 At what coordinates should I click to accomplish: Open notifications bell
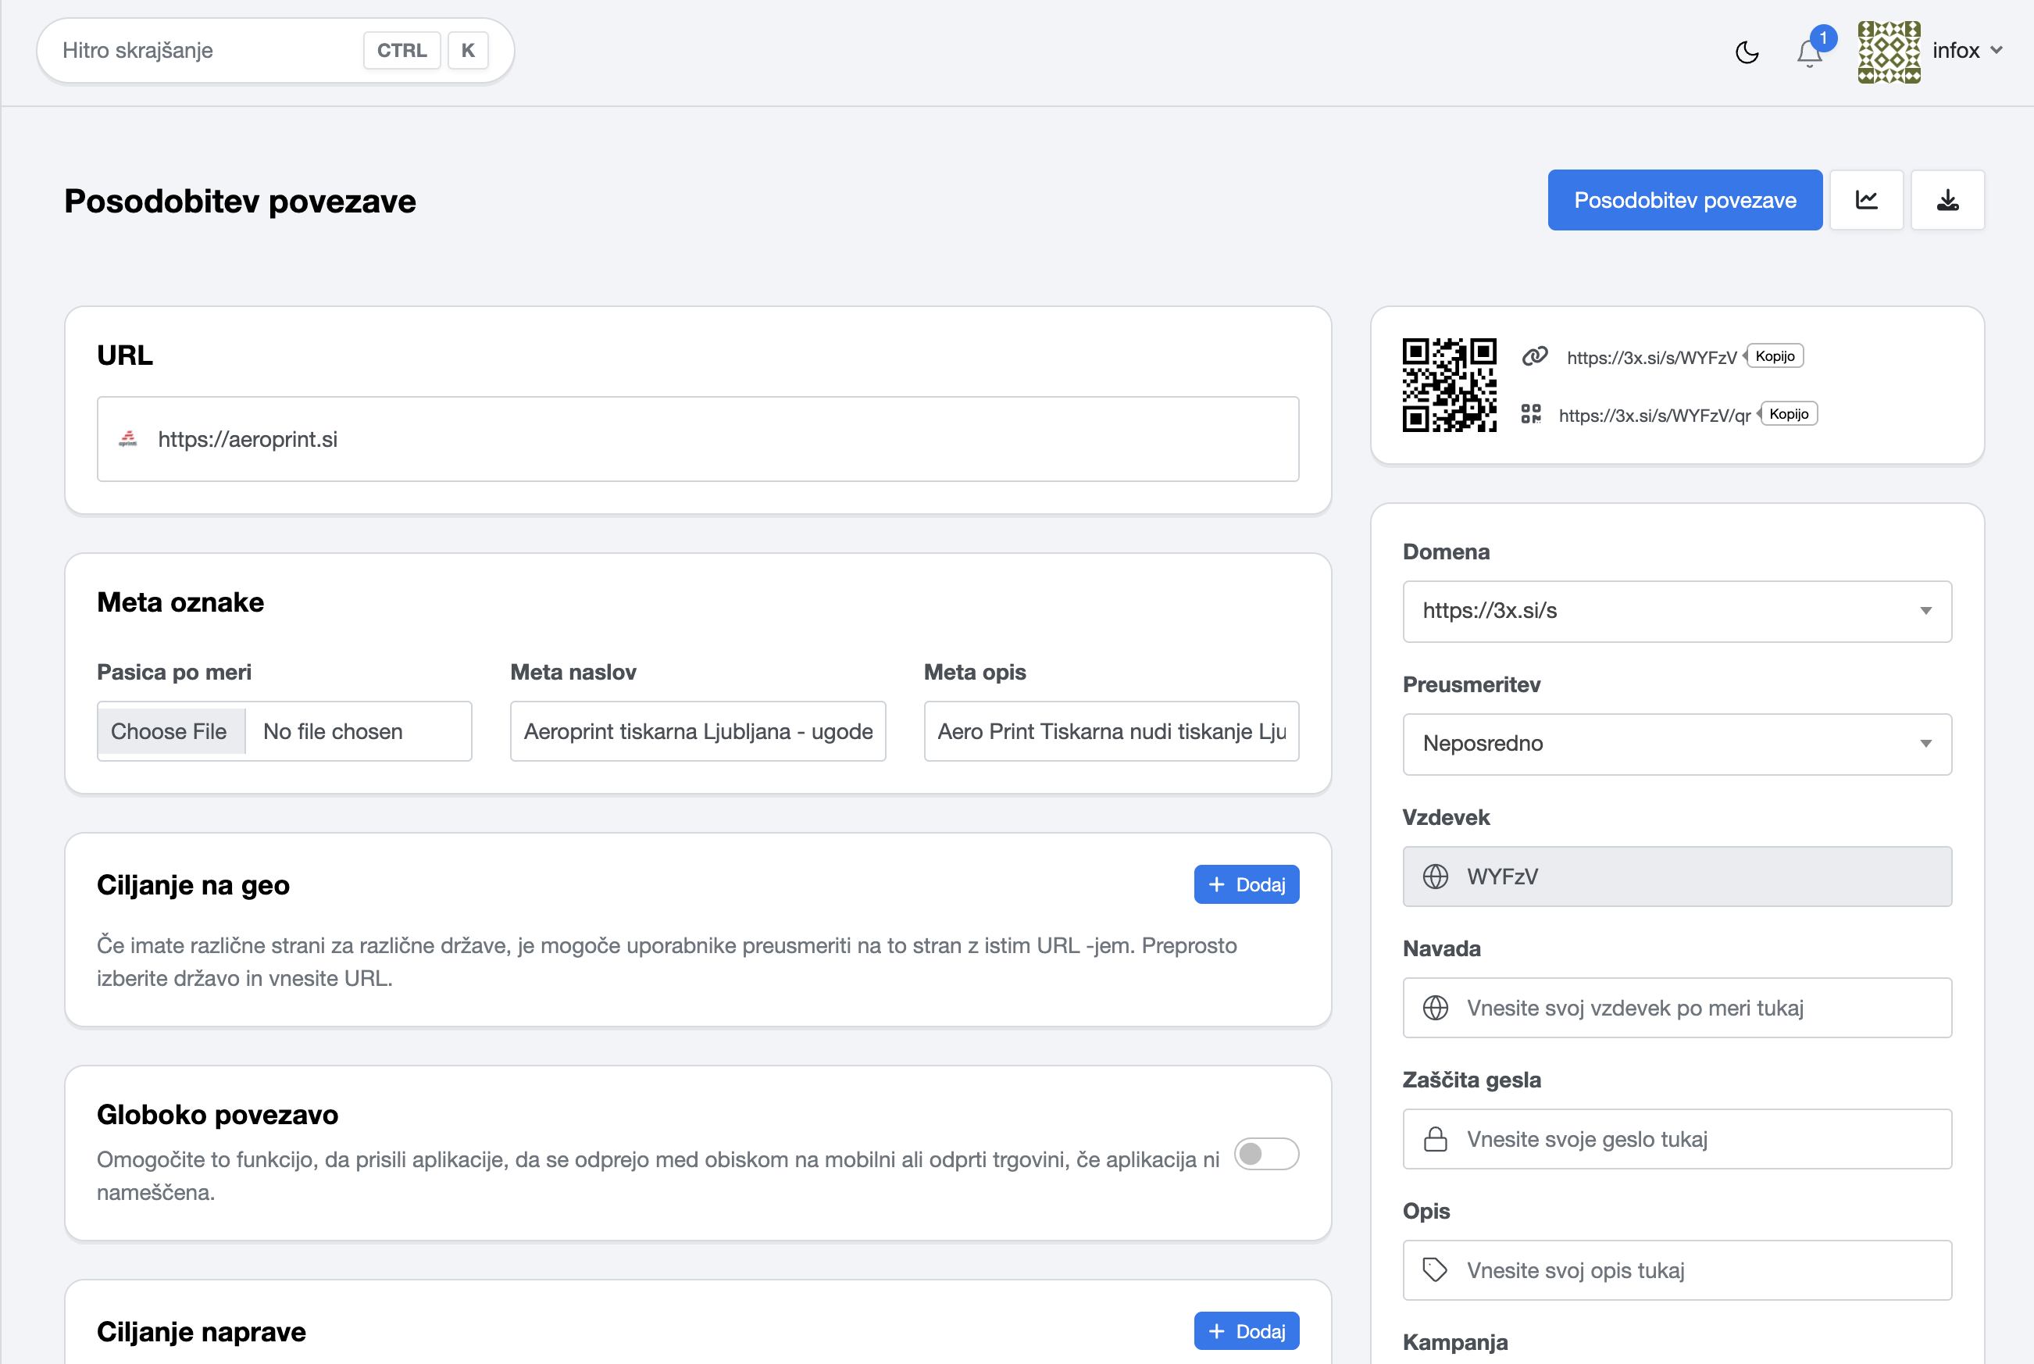[1810, 53]
